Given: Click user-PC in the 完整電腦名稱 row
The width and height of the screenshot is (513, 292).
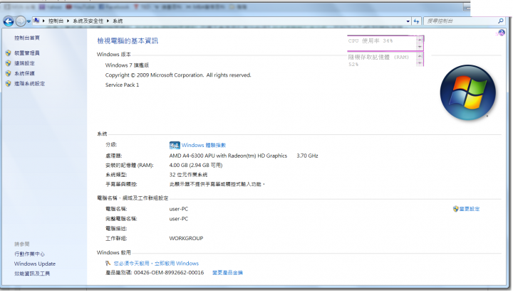Looking at the screenshot, I should click(x=179, y=219).
